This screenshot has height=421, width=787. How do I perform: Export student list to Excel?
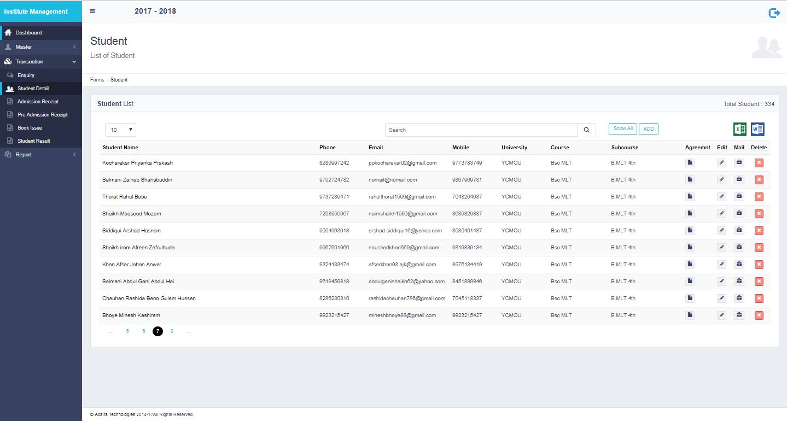tap(739, 129)
